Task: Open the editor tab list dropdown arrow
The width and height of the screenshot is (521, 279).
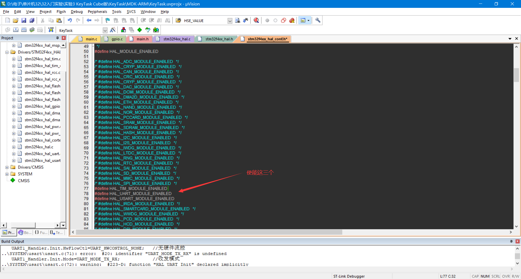Action: (510, 39)
